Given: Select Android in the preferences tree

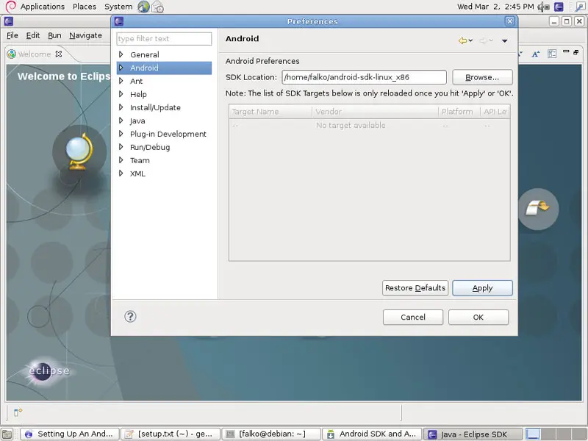Looking at the screenshot, I should pos(144,68).
